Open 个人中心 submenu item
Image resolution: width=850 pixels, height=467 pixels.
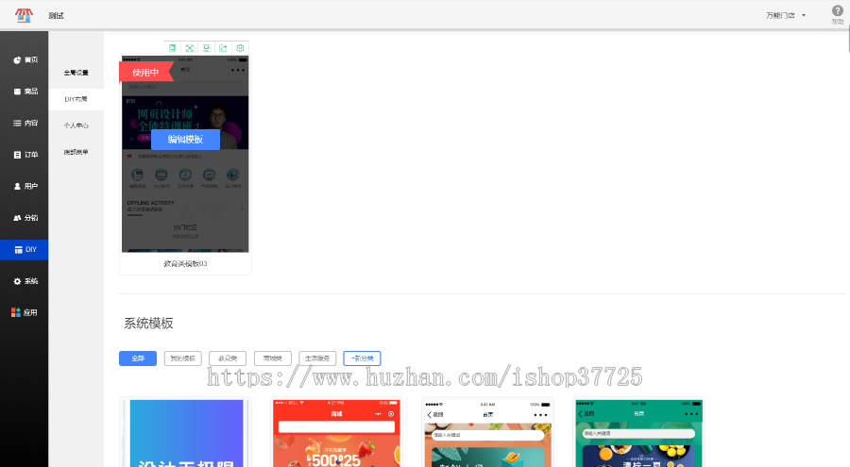tap(76, 125)
